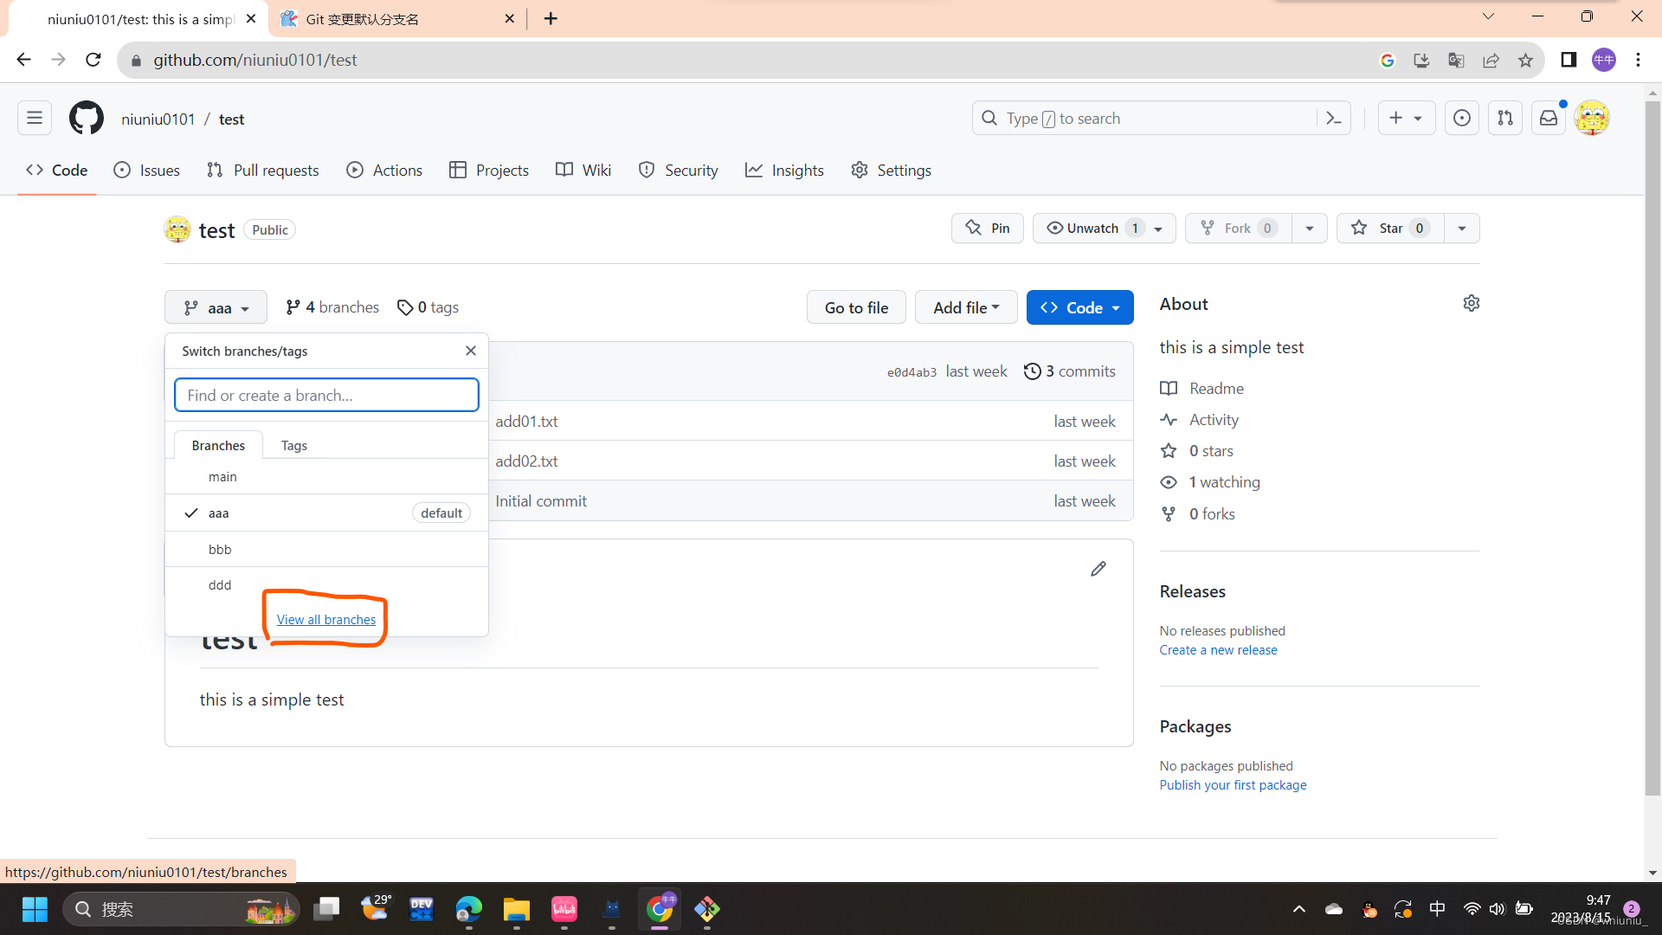Open the Security tab
Viewport: 1662px width, 935px height.
coord(679,171)
